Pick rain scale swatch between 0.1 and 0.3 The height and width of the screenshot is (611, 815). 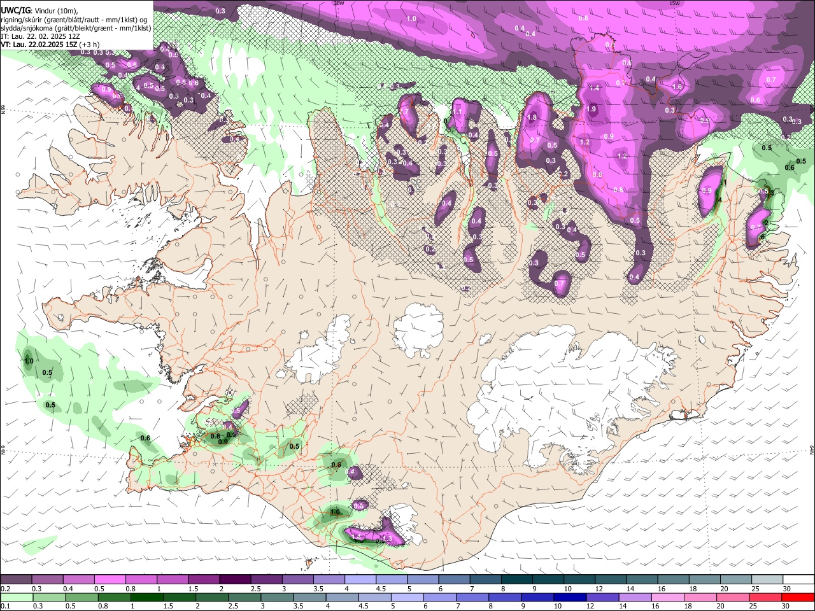(16, 597)
